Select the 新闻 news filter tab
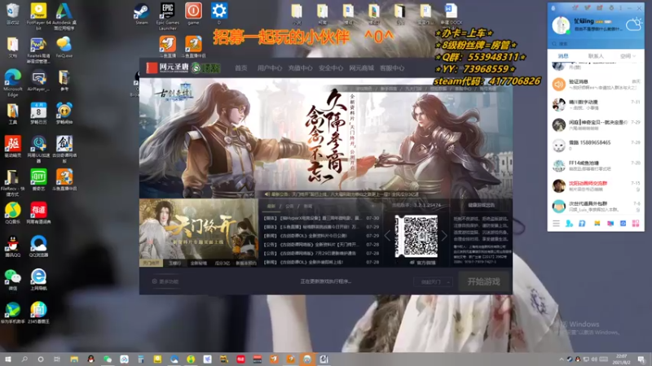Image resolution: width=652 pixels, height=366 pixels. (308, 206)
